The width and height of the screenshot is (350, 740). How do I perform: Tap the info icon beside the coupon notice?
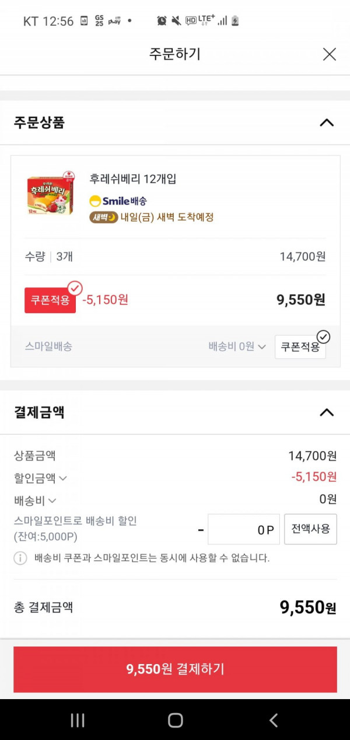pyautogui.click(x=20, y=558)
